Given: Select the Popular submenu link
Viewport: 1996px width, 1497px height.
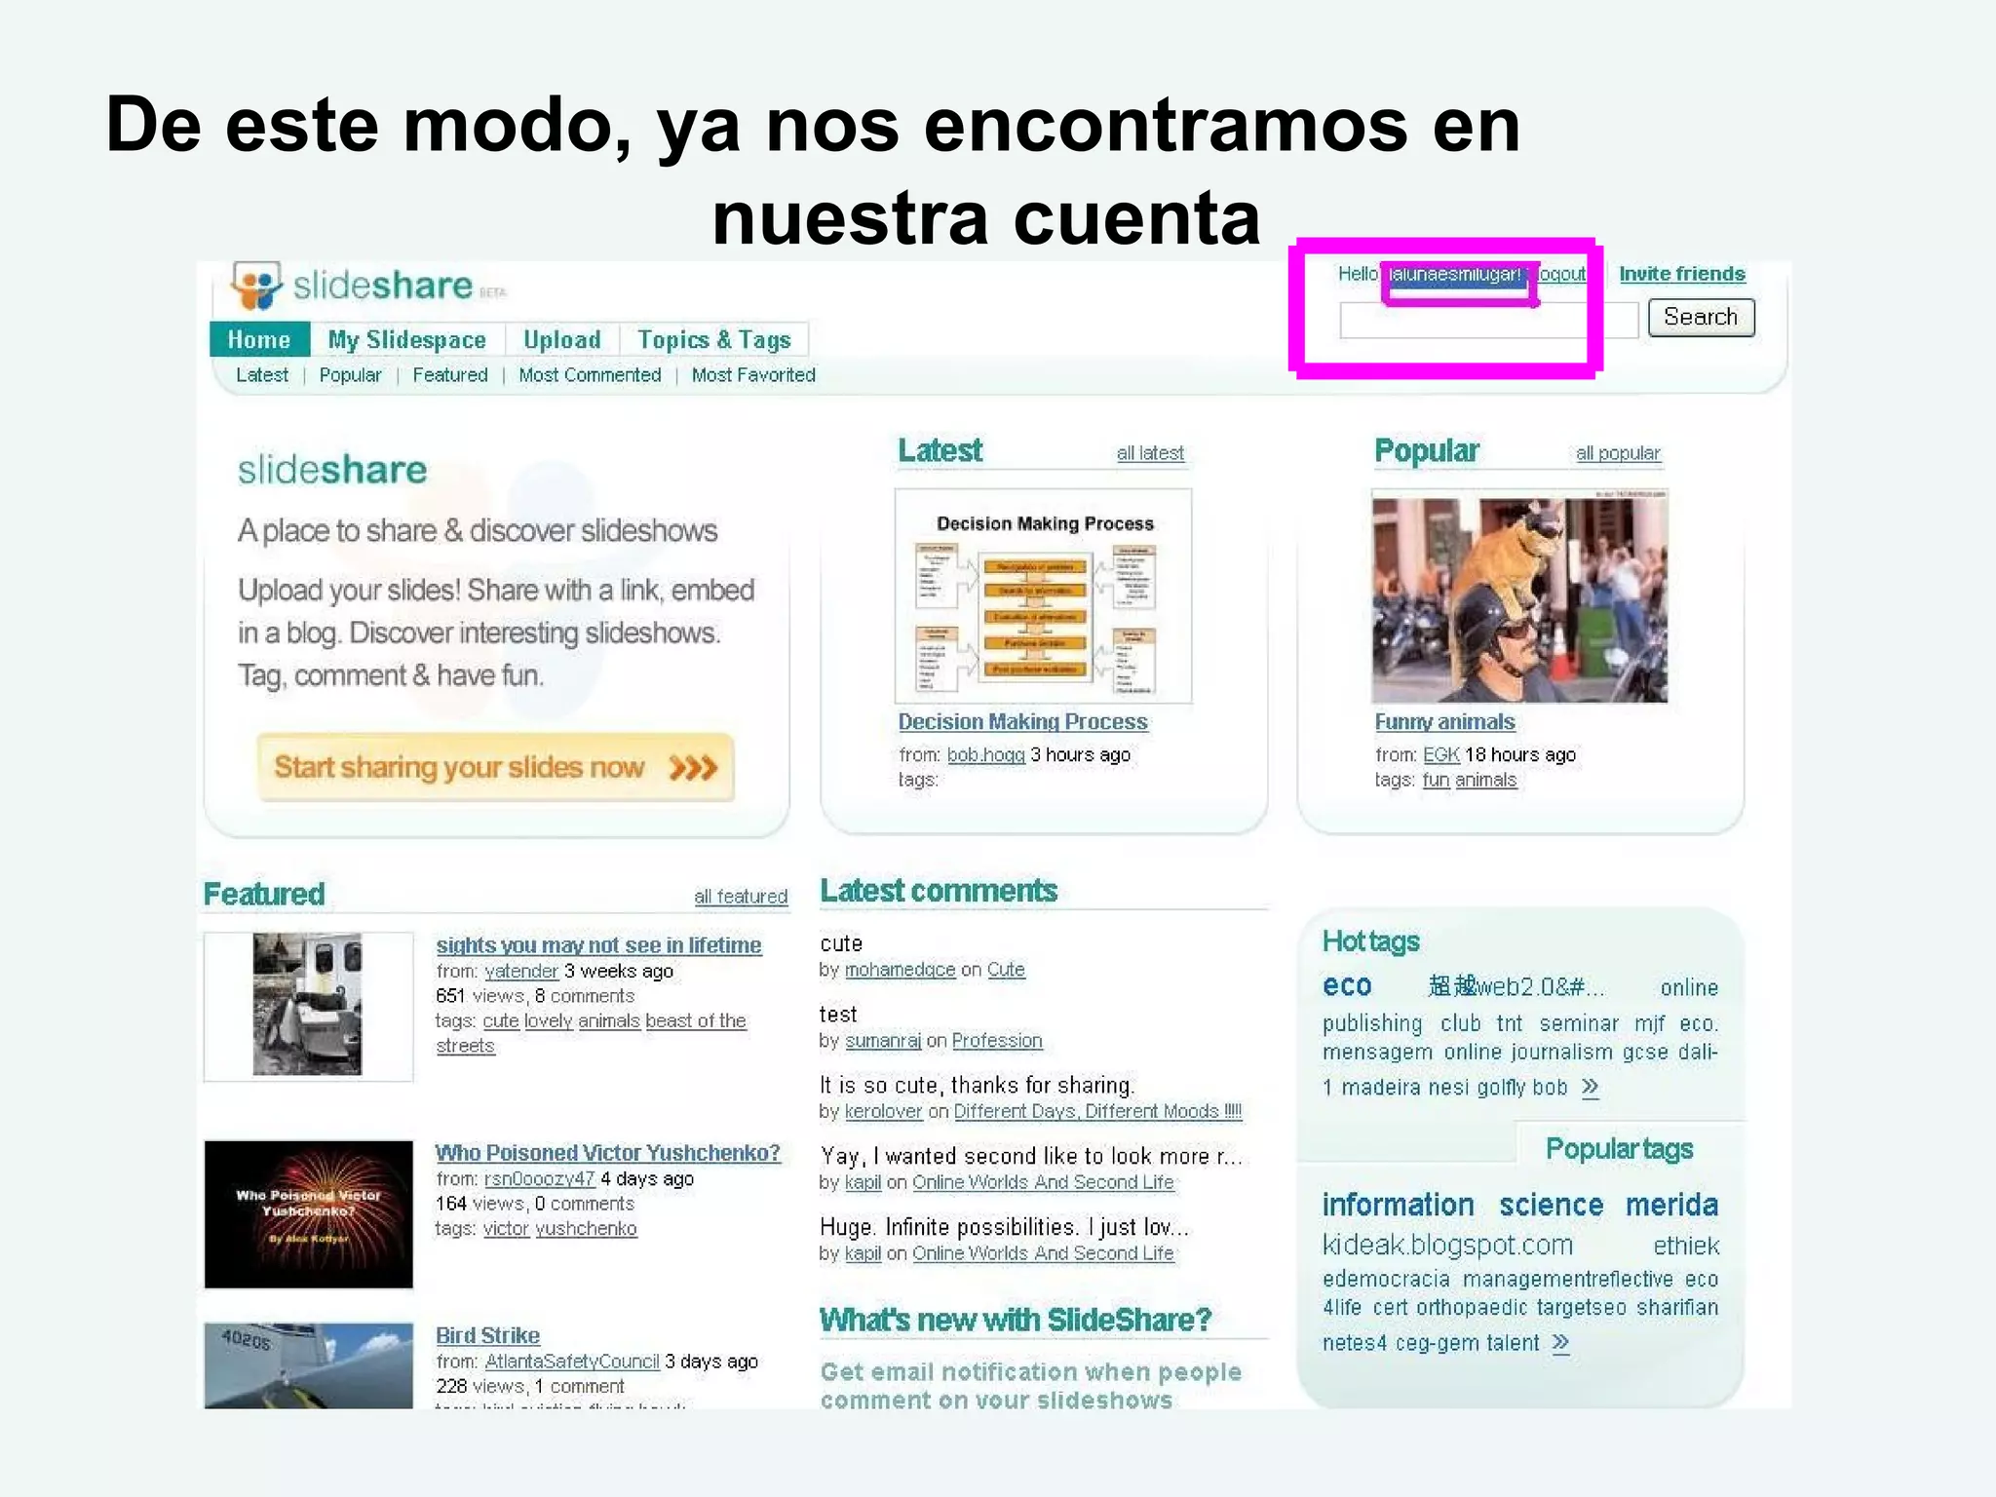Looking at the screenshot, I should pos(350,375).
